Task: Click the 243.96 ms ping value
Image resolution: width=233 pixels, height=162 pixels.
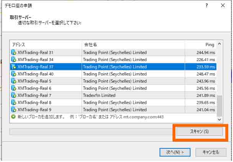Action: 206,81
